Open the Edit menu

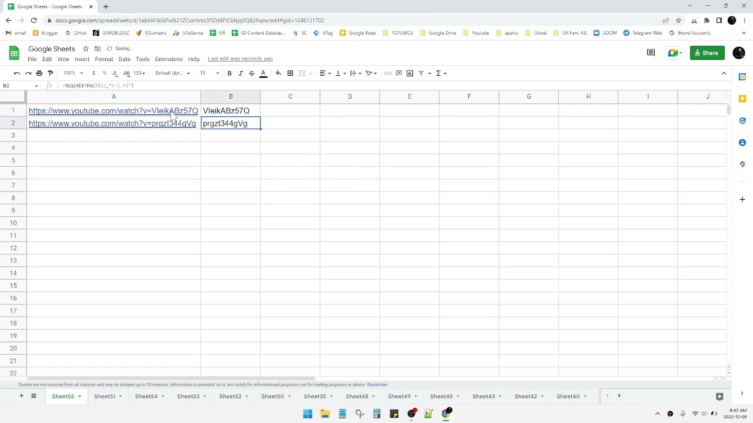point(47,59)
